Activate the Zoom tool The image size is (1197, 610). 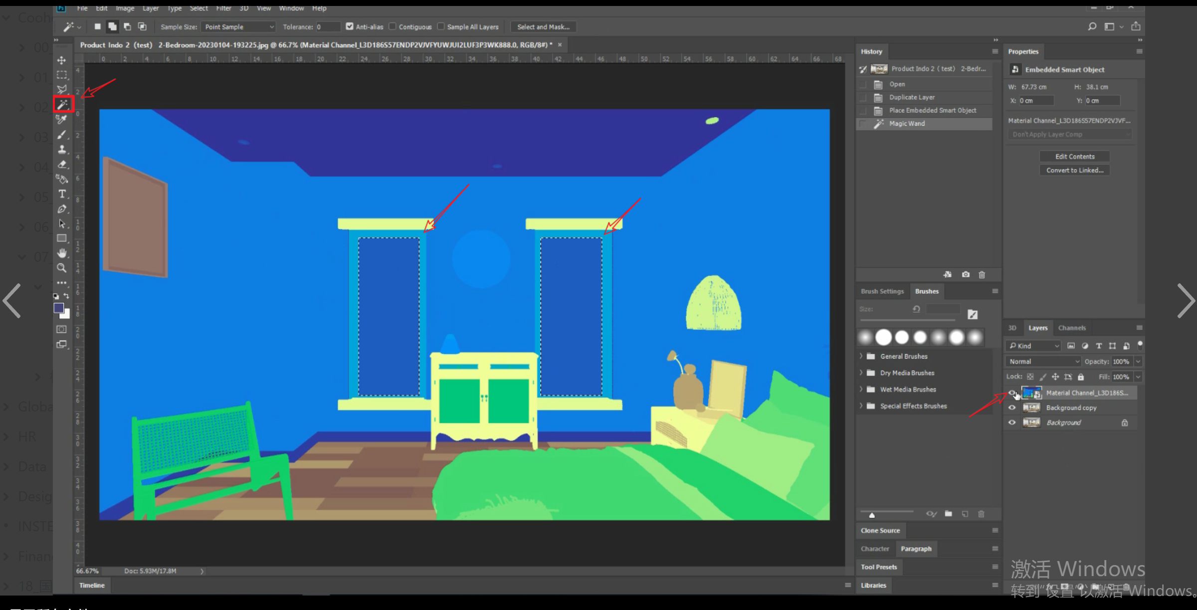[62, 268]
